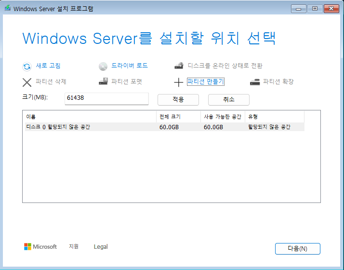Click the 드라이버 로드 disc icon
This screenshot has width=344, height=270.
click(x=103, y=66)
